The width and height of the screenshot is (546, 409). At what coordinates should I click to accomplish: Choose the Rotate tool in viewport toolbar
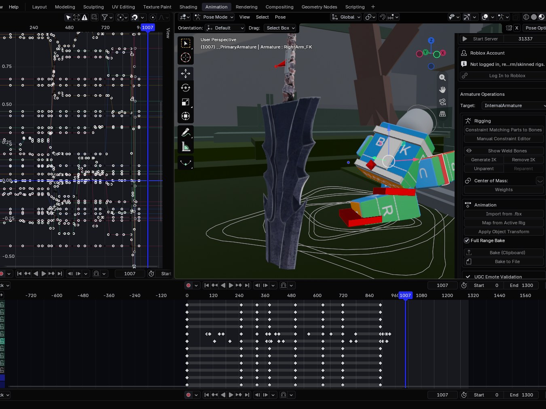point(186,88)
